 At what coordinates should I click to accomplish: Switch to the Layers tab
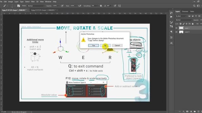pos(177,12)
